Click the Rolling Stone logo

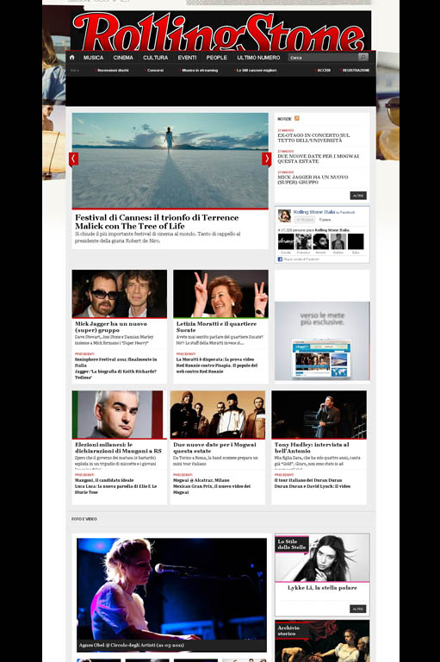click(220, 31)
